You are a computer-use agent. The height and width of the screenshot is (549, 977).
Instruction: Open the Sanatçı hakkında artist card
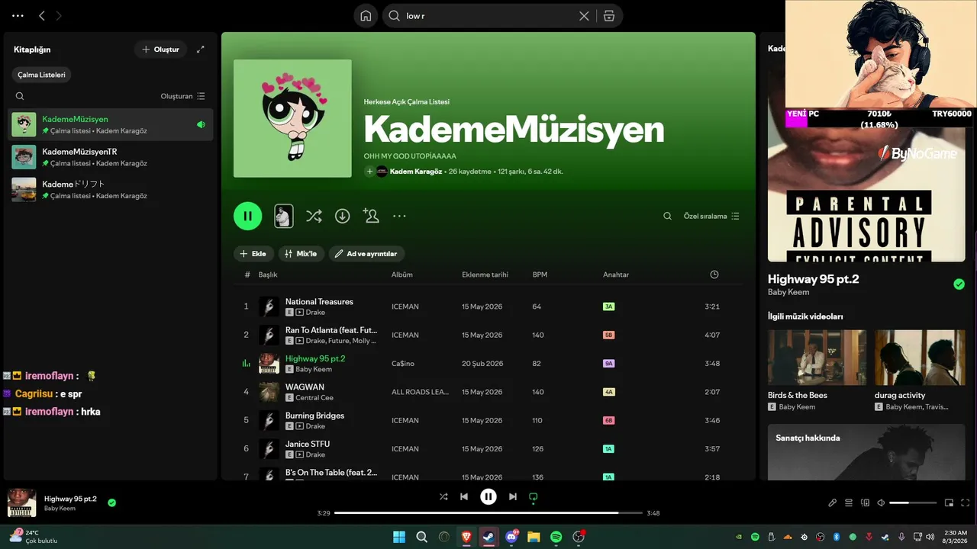tap(866, 452)
